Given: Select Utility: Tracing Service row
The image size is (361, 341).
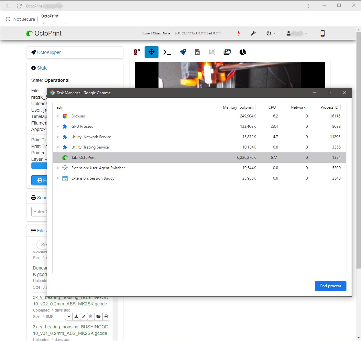Looking at the screenshot, I should tap(199, 147).
